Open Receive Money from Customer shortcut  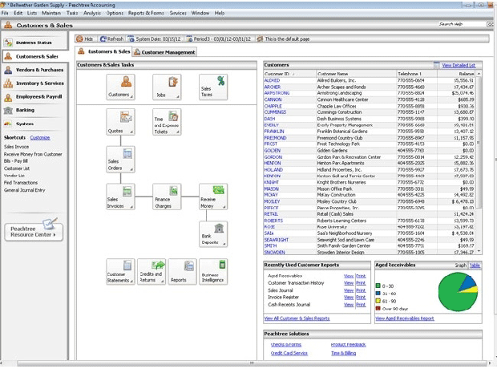click(33, 154)
